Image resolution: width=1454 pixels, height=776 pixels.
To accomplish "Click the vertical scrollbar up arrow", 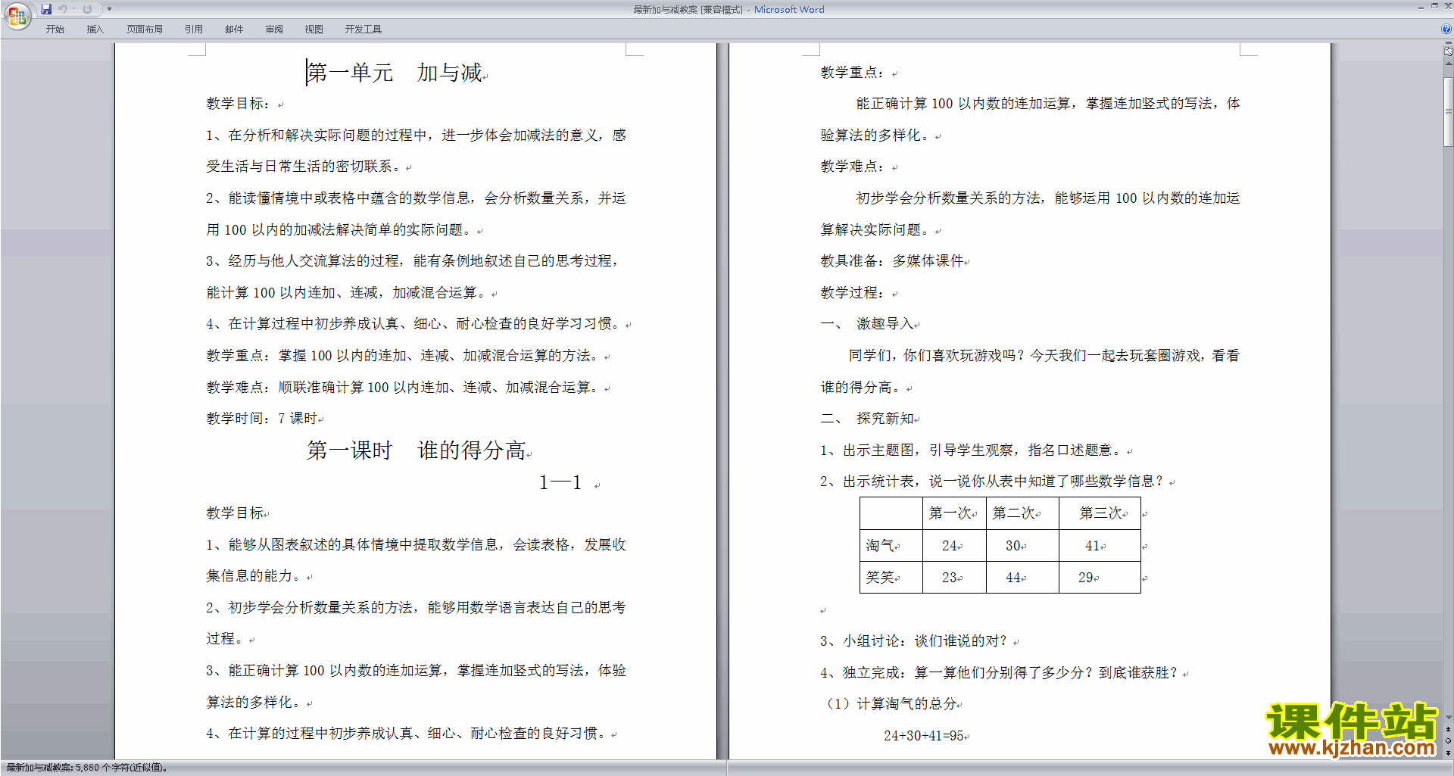I will tap(1448, 64).
